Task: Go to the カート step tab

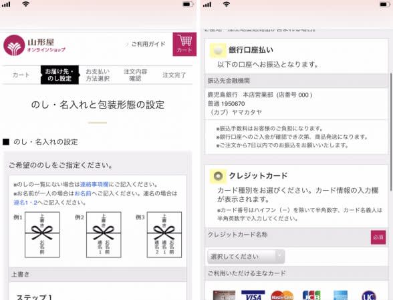Action: point(21,75)
